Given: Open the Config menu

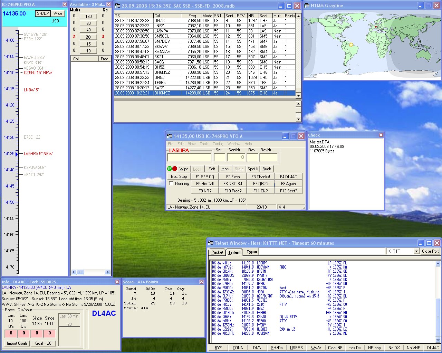Looking at the screenshot, I should [218, 144].
